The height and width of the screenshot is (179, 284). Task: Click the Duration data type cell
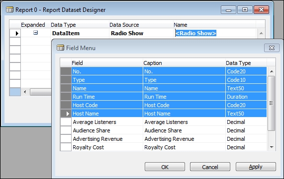pyautogui.click(x=246, y=97)
